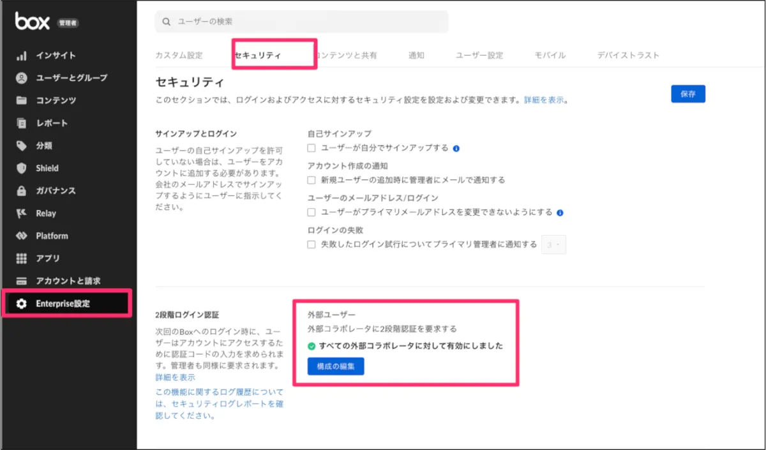766x450 pixels.
Task: Click the Platform icon in sidebar
Action: click(22, 236)
